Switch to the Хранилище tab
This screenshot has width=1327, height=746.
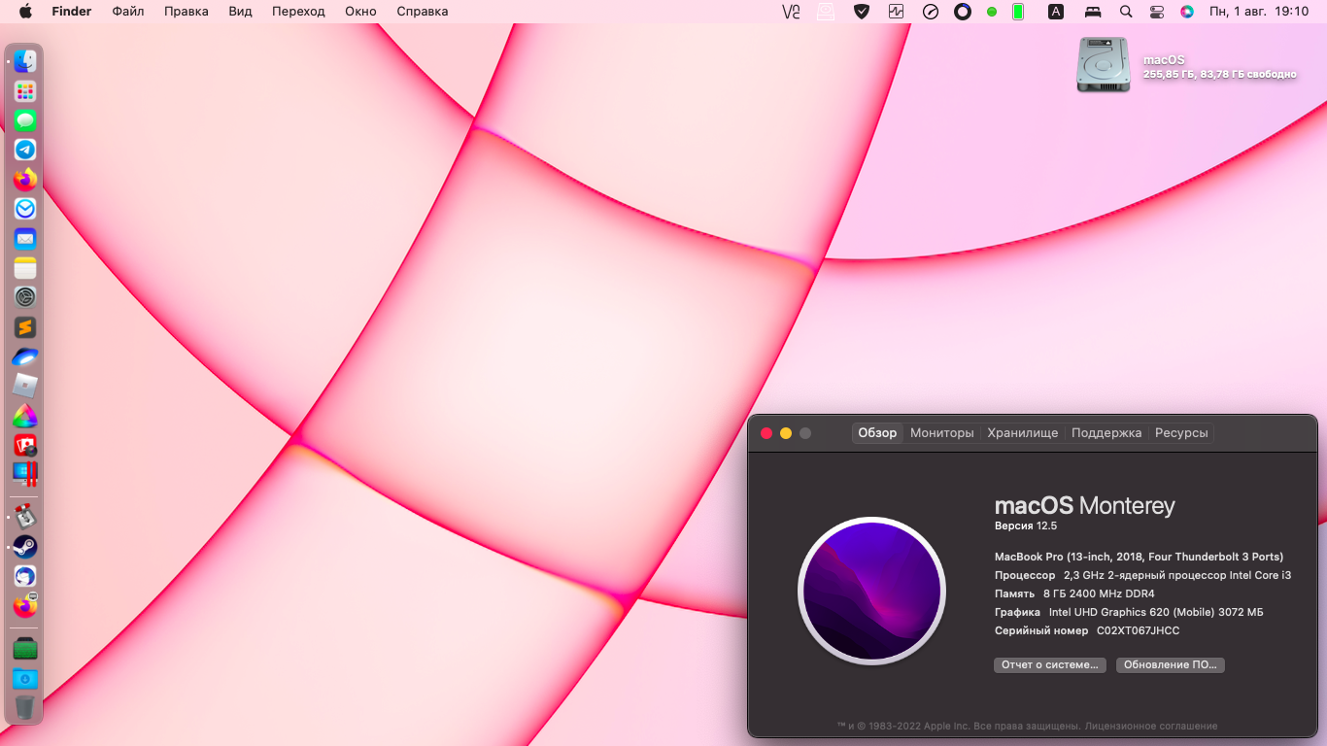coord(1022,433)
